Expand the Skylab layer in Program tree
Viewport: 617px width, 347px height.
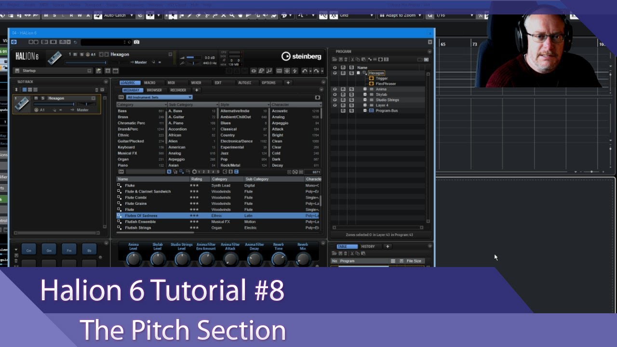[x=365, y=94]
